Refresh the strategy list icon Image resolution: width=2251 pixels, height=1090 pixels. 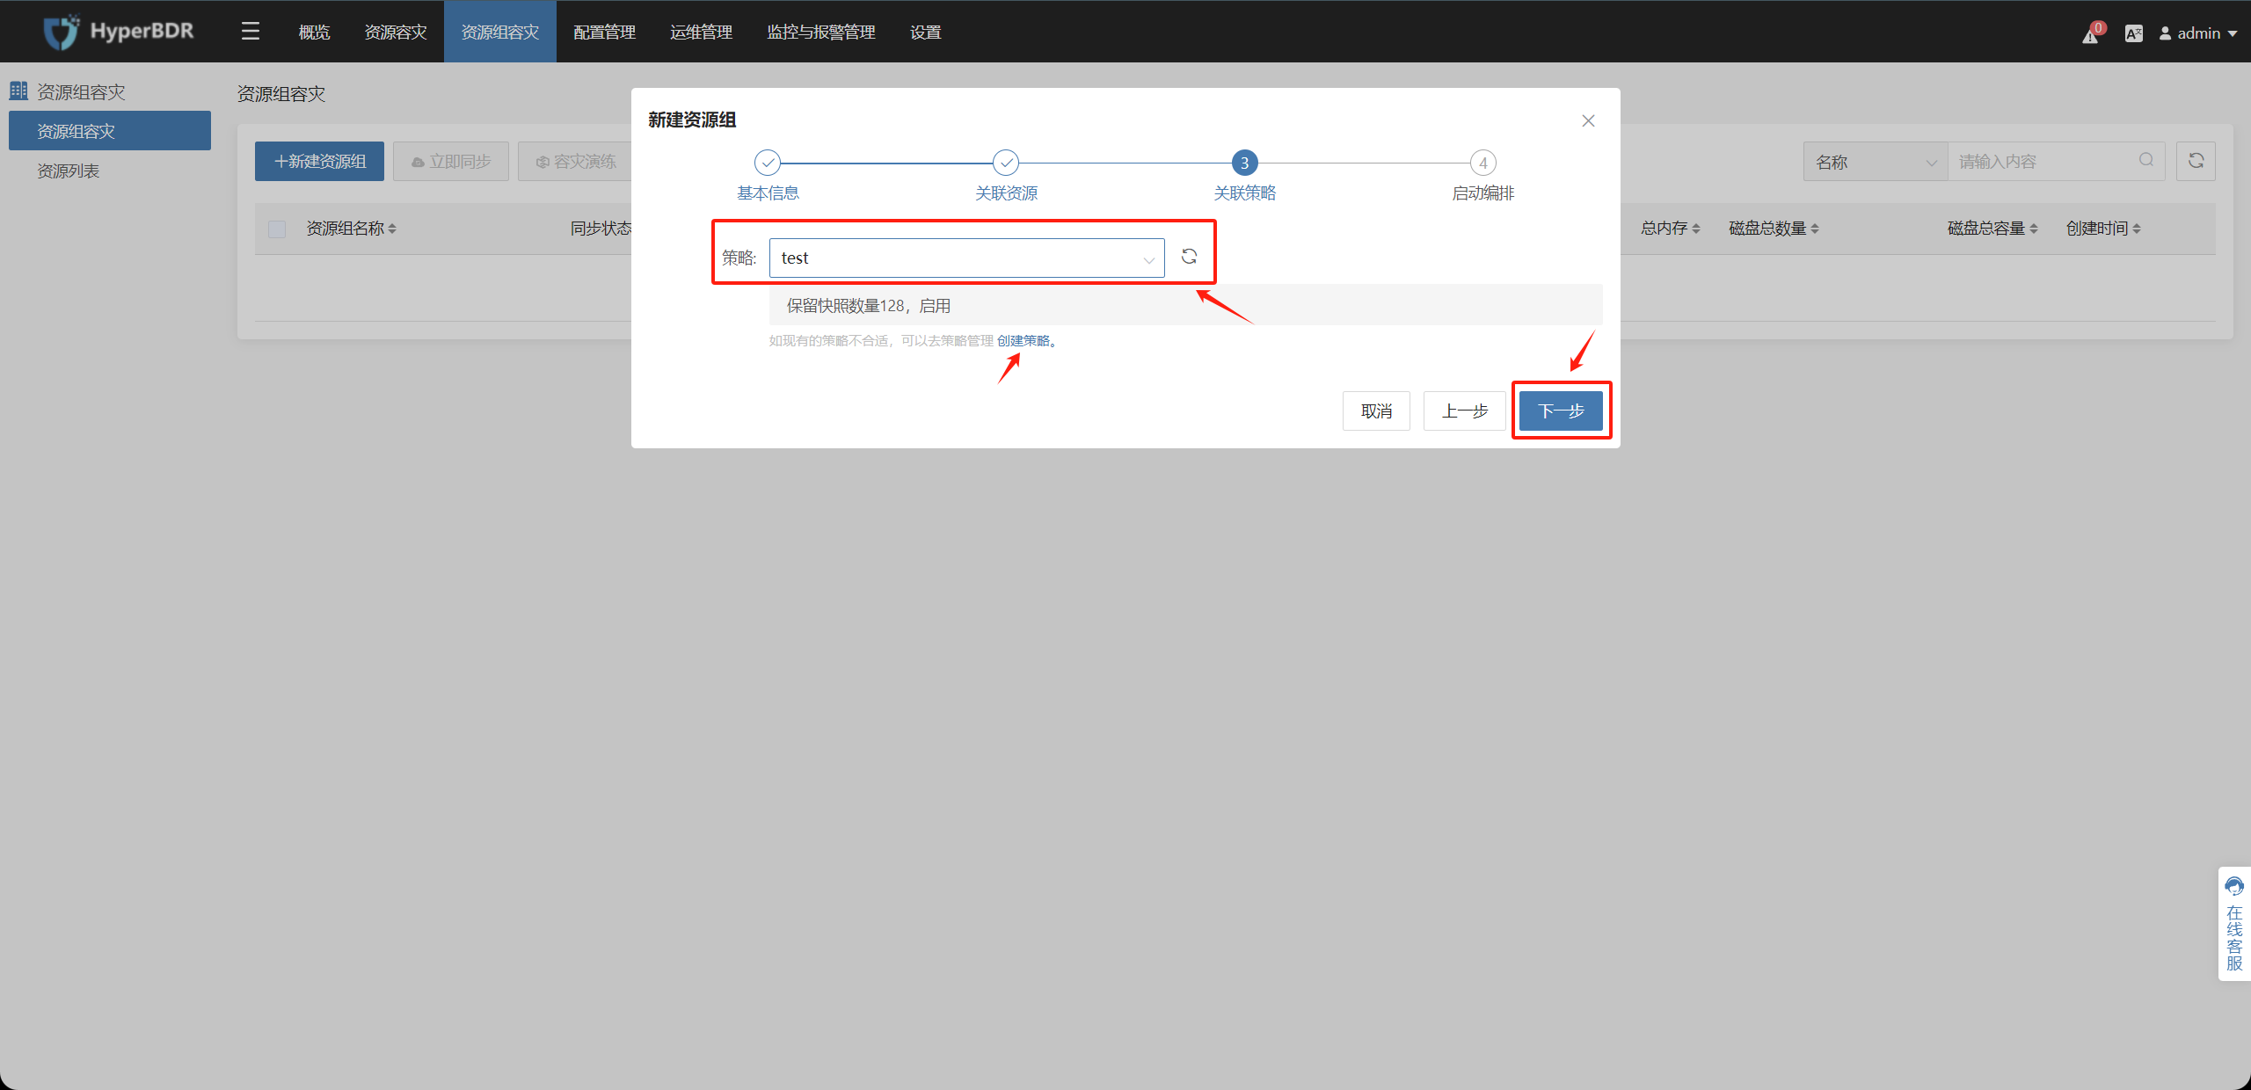coord(1189,257)
